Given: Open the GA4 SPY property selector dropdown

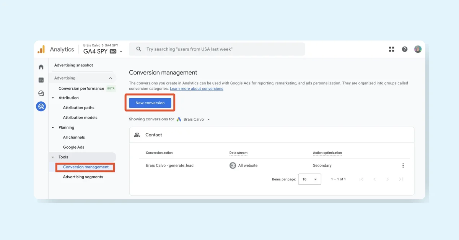Looking at the screenshot, I should tap(121, 52).
